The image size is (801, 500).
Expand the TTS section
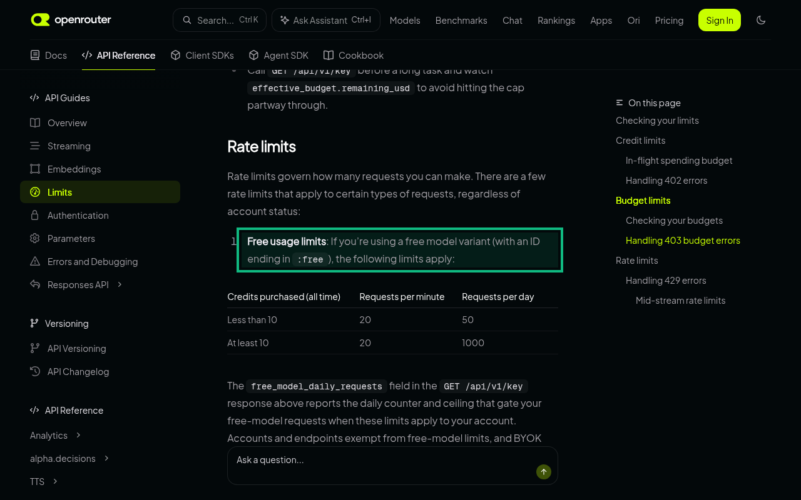55,481
